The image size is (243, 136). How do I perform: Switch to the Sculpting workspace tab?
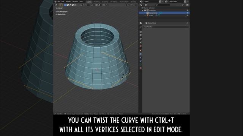105,2
